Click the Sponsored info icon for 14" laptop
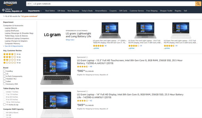This screenshot has width=202, height=118. tap(87, 91)
